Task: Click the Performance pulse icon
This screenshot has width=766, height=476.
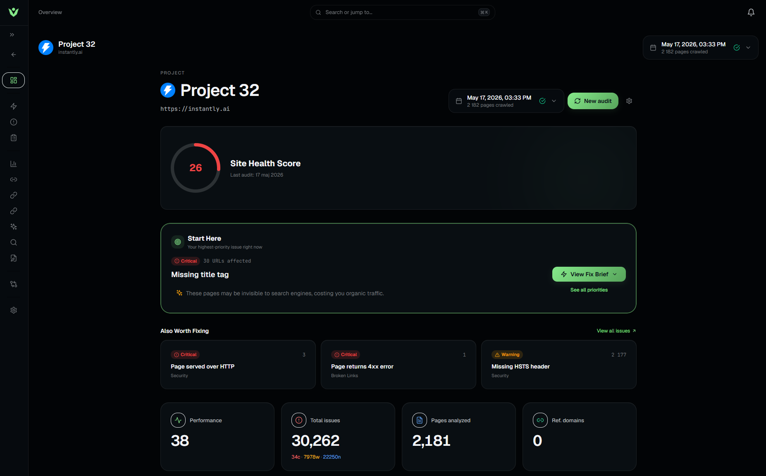Action: click(x=178, y=420)
